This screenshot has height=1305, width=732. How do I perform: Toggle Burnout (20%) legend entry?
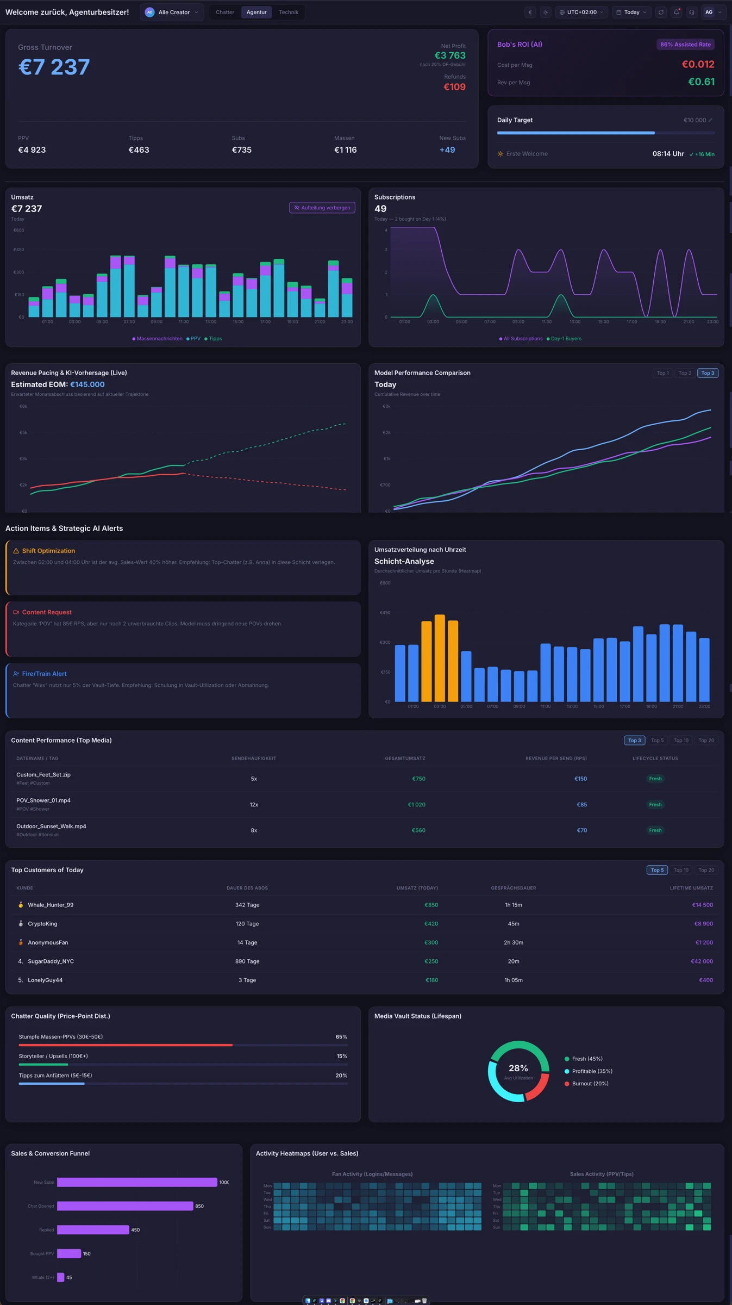click(586, 1084)
